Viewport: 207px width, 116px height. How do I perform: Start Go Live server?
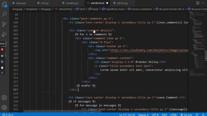[186, 115]
